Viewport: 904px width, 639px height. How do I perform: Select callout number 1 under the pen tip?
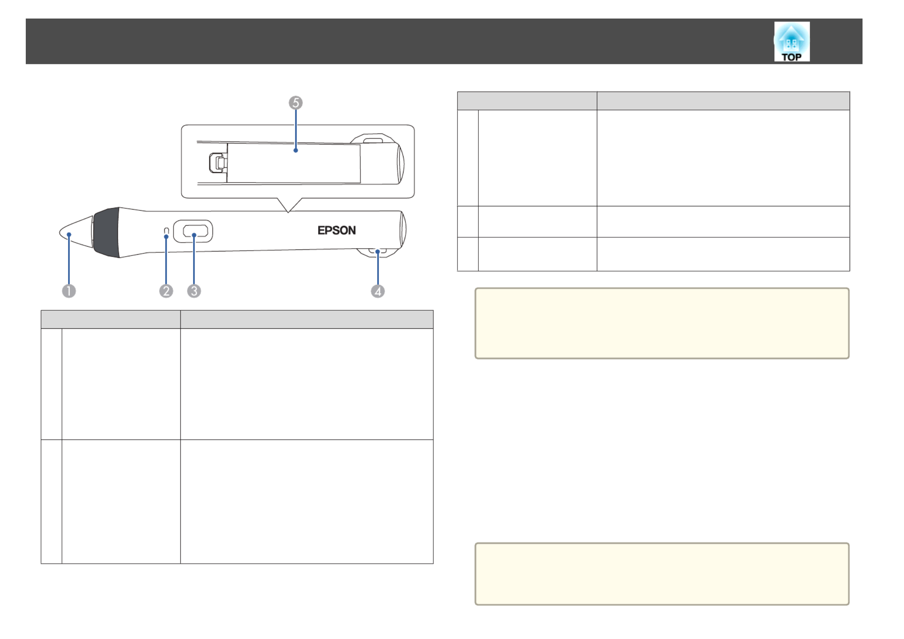[x=69, y=291]
